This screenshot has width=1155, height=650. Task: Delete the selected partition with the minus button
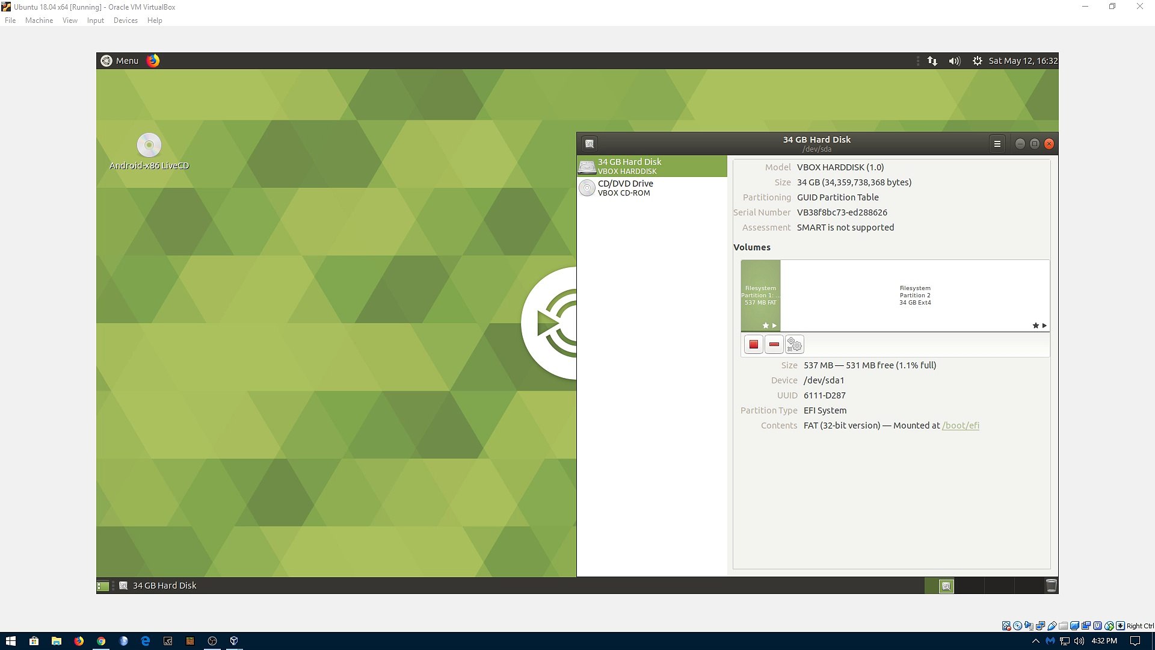774,344
